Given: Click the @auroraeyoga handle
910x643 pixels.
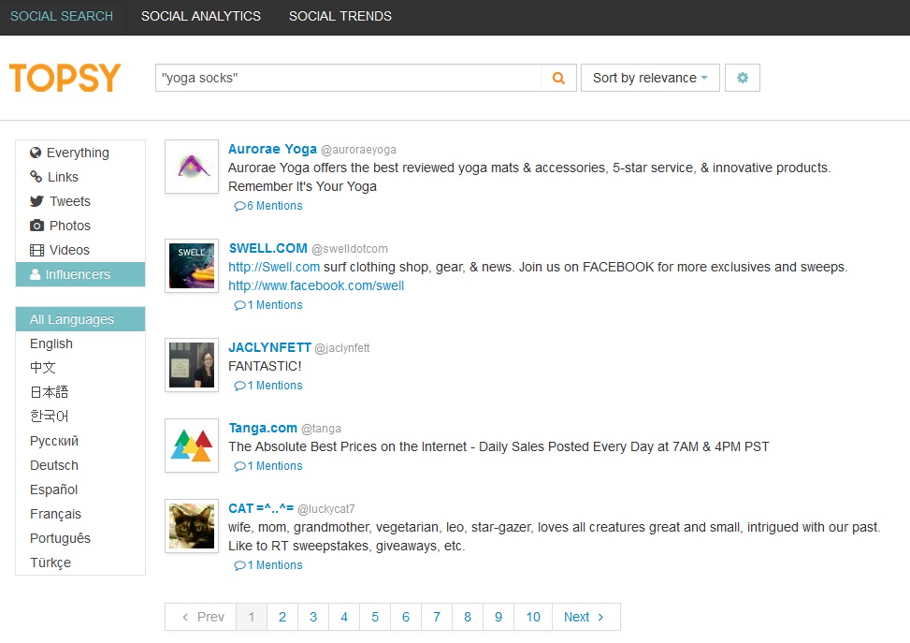Looking at the screenshot, I should [358, 150].
